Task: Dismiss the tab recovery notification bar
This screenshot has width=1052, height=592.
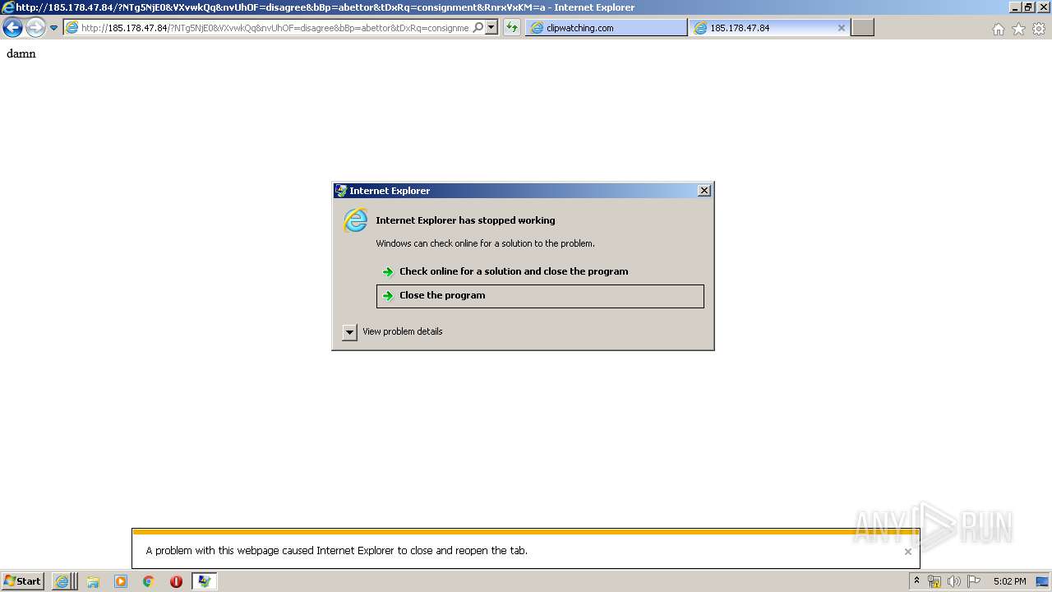Action: tap(908, 552)
